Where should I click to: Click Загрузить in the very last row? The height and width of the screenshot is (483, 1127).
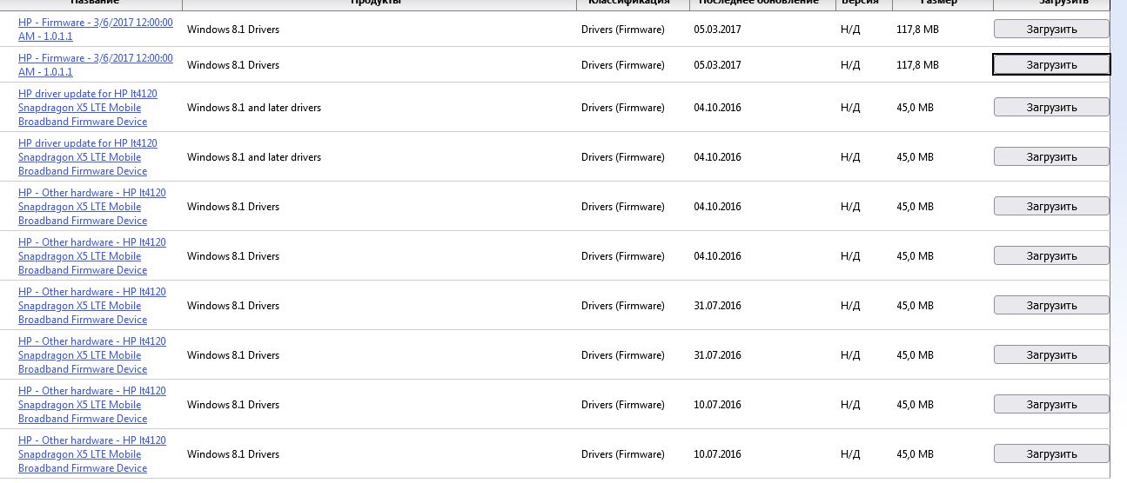(1051, 454)
